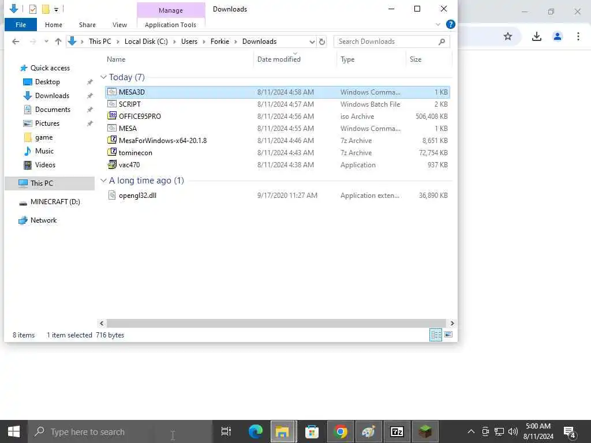Switch to Details view layout
Screen dimensions: 591x443
(436, 335)
